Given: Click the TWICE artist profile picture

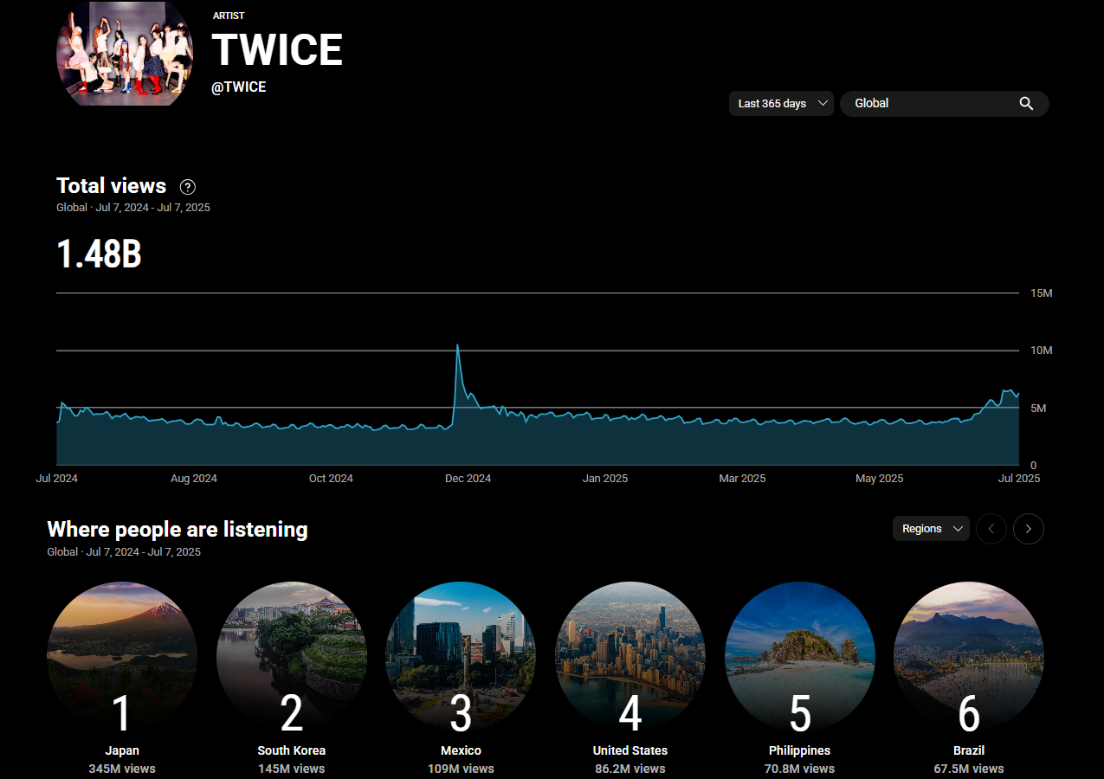Looking at the screenshot, I should [125, 52].
